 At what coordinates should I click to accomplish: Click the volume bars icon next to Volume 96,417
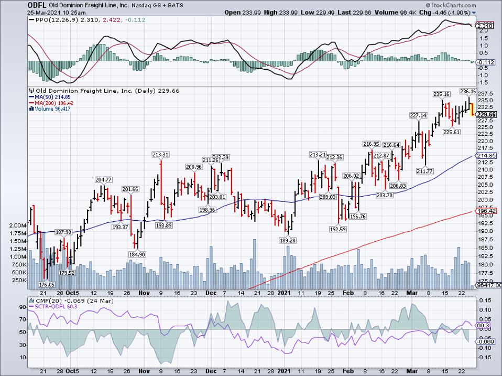coord(31,109)
